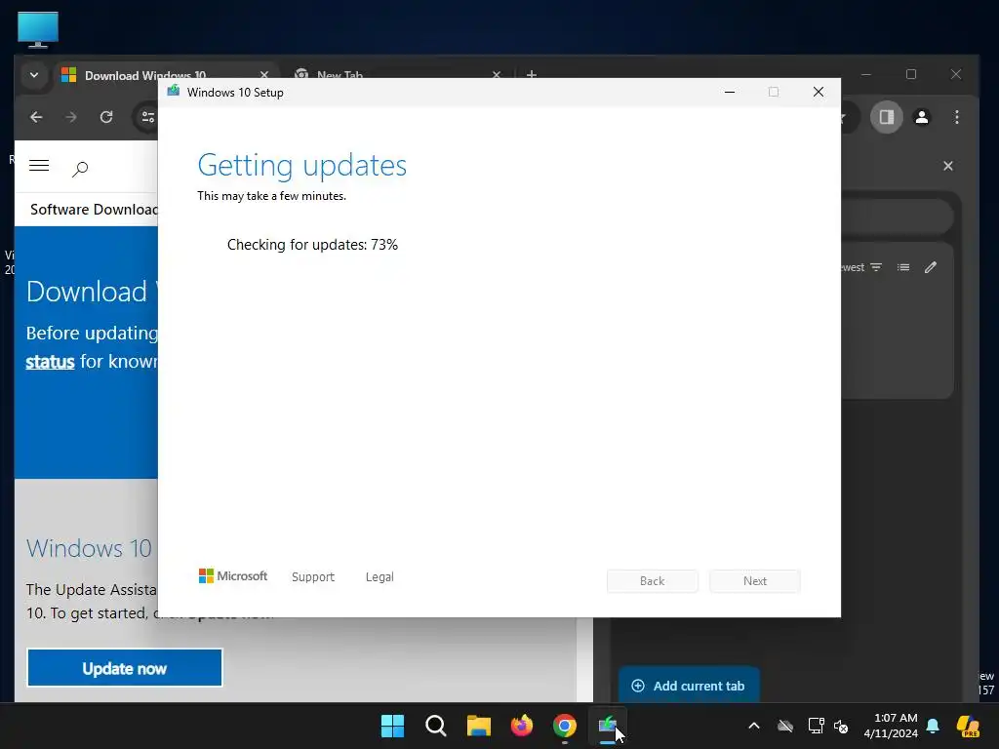Click the Setup window title icon

tap(174, 92)
